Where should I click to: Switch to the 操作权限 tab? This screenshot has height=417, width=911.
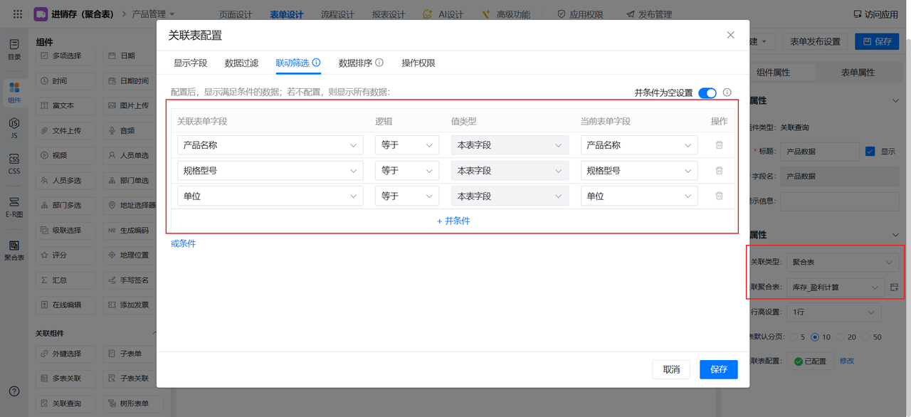coord(418,63)
